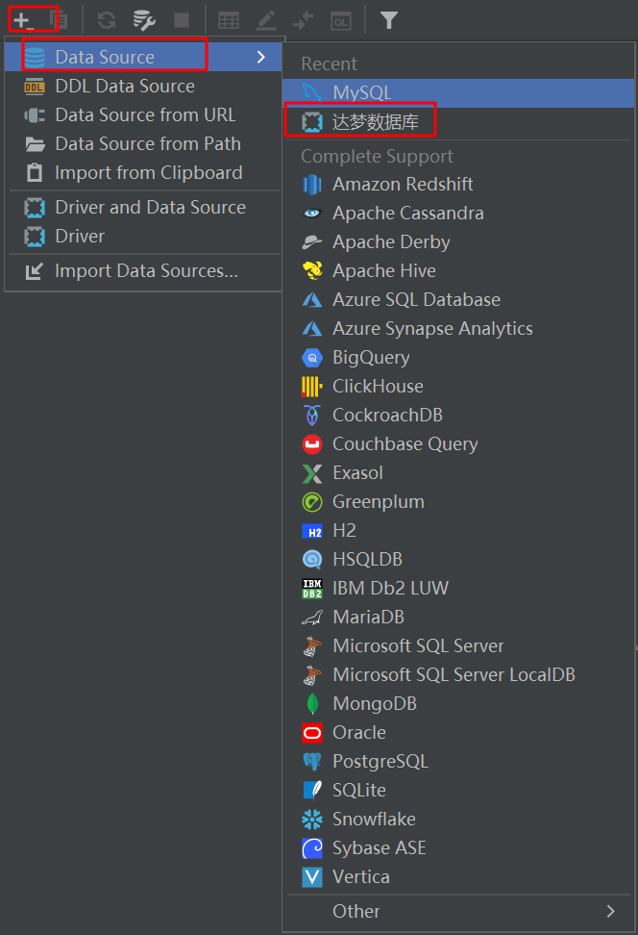Click the Filter funnel icon
Image resolution: width=638 pixels, height=935 pixels.
(389, 21)
